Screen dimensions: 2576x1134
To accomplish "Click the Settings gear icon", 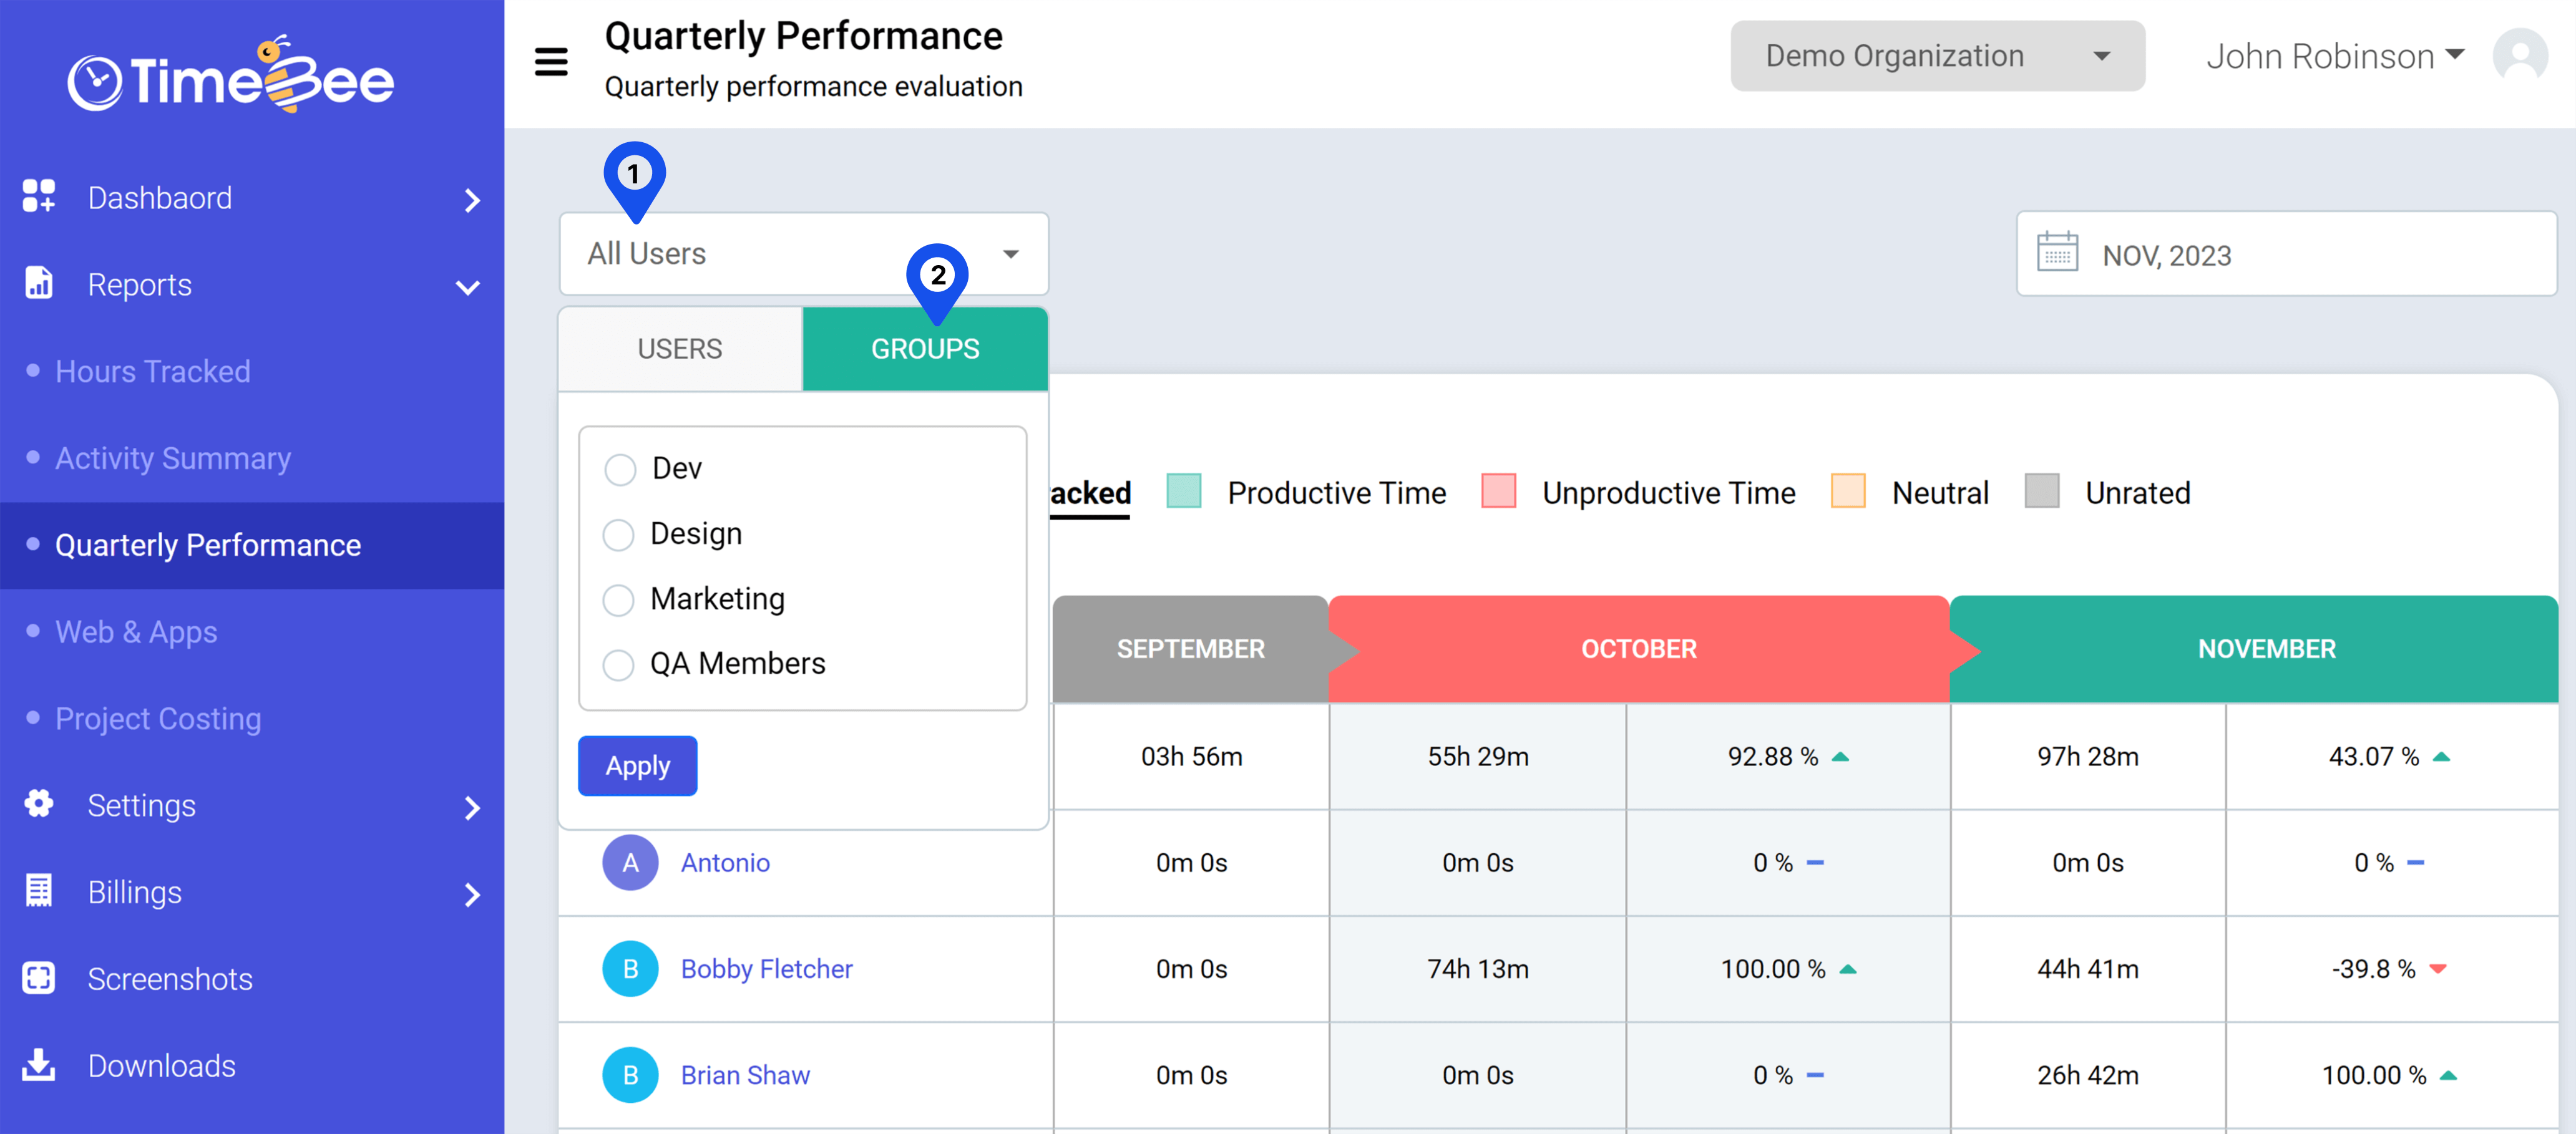I will point(38,805).
